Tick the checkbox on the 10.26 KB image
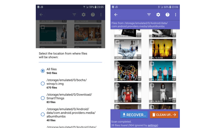The image size is (211, 133). 152,42
